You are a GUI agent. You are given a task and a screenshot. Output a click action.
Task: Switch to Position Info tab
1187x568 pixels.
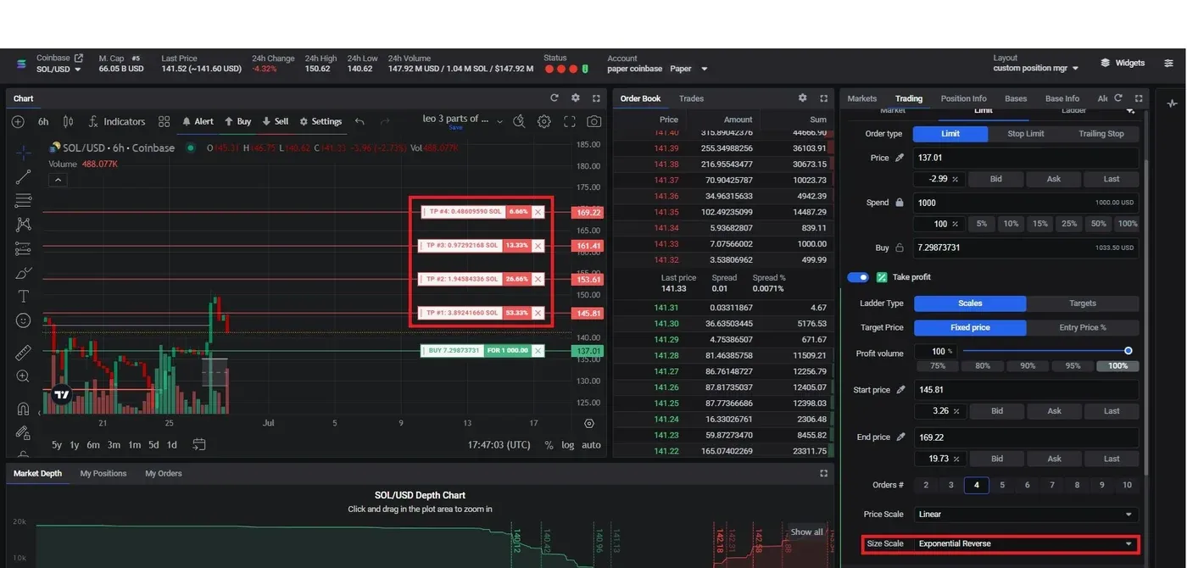coord(963,98)
